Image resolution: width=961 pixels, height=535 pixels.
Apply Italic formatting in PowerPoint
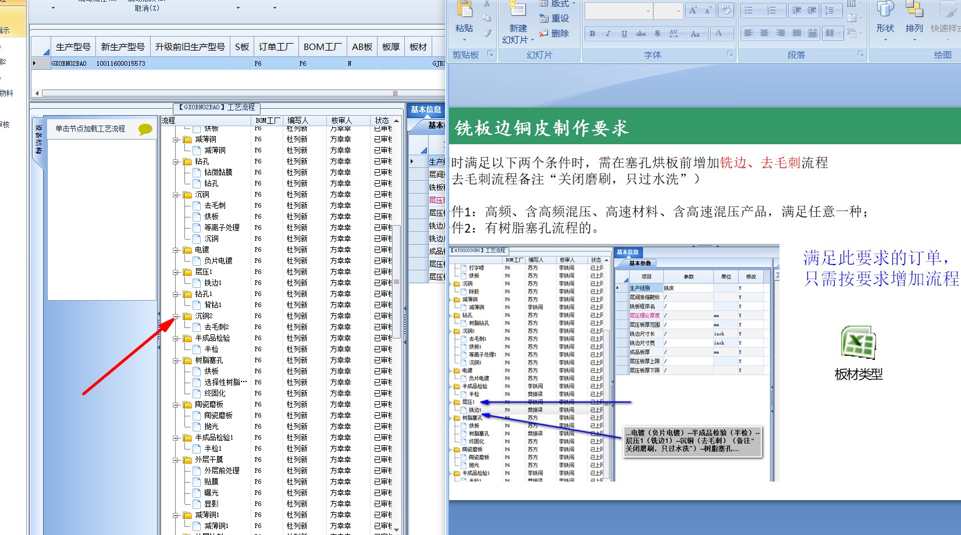pyautogui.click(x=608, y=34)
